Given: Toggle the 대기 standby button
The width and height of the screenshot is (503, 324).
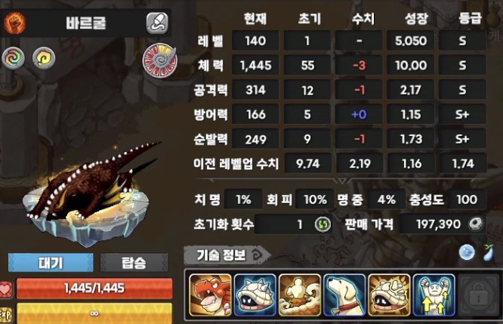Looking at the screenshot, I should coord(51,263).
